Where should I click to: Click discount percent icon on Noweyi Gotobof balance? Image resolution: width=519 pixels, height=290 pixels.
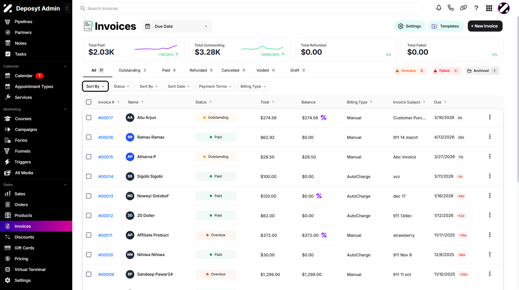(319, 196)
